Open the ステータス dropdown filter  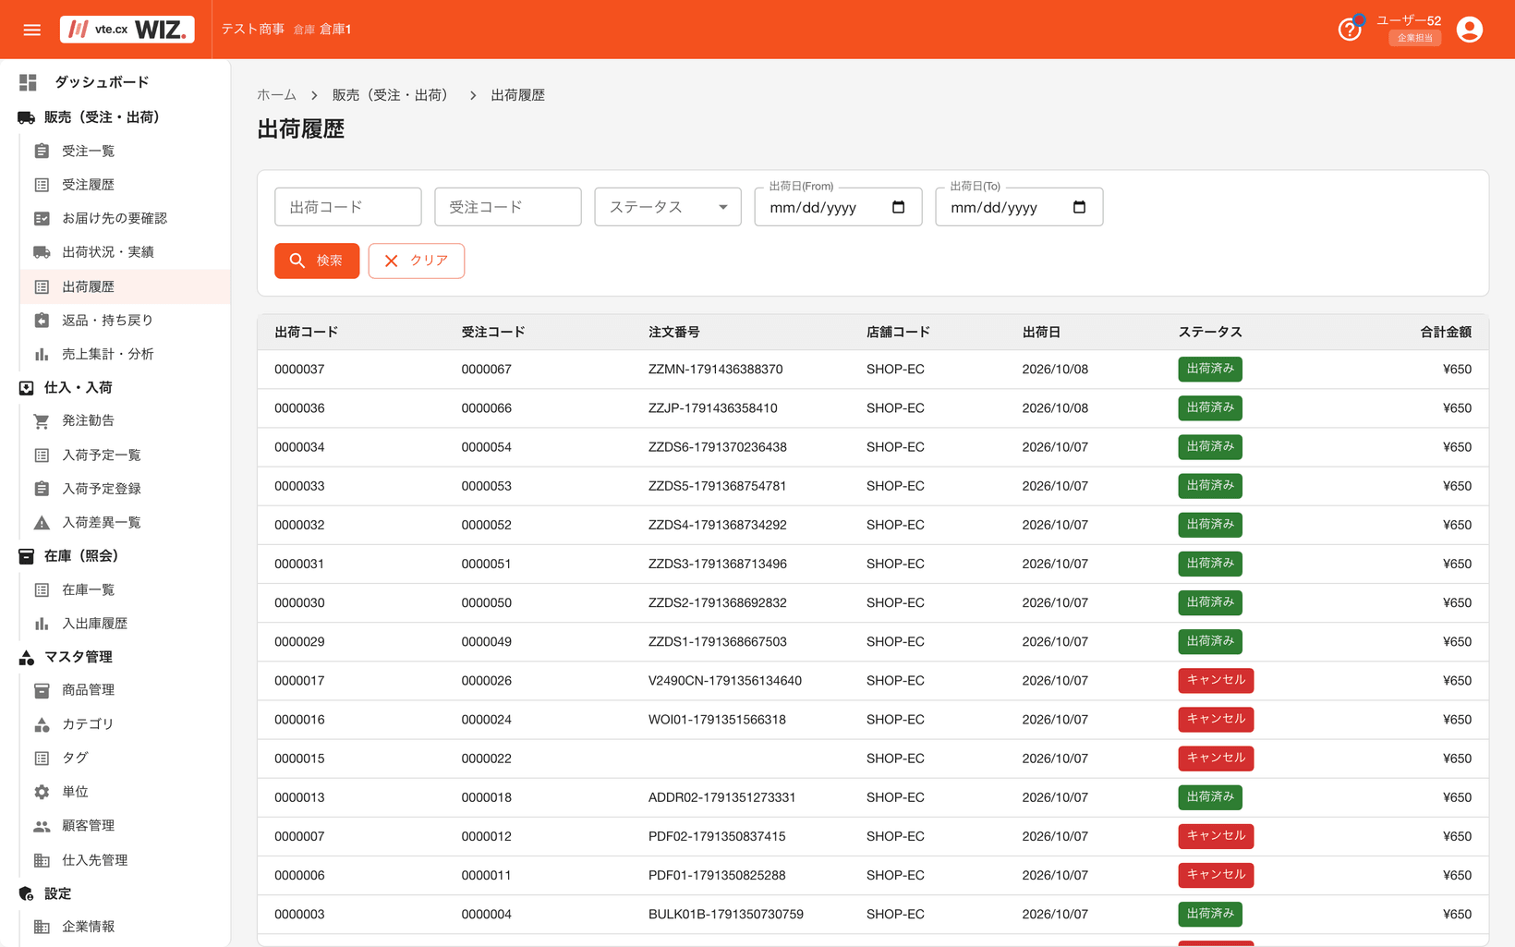point(667,207)
